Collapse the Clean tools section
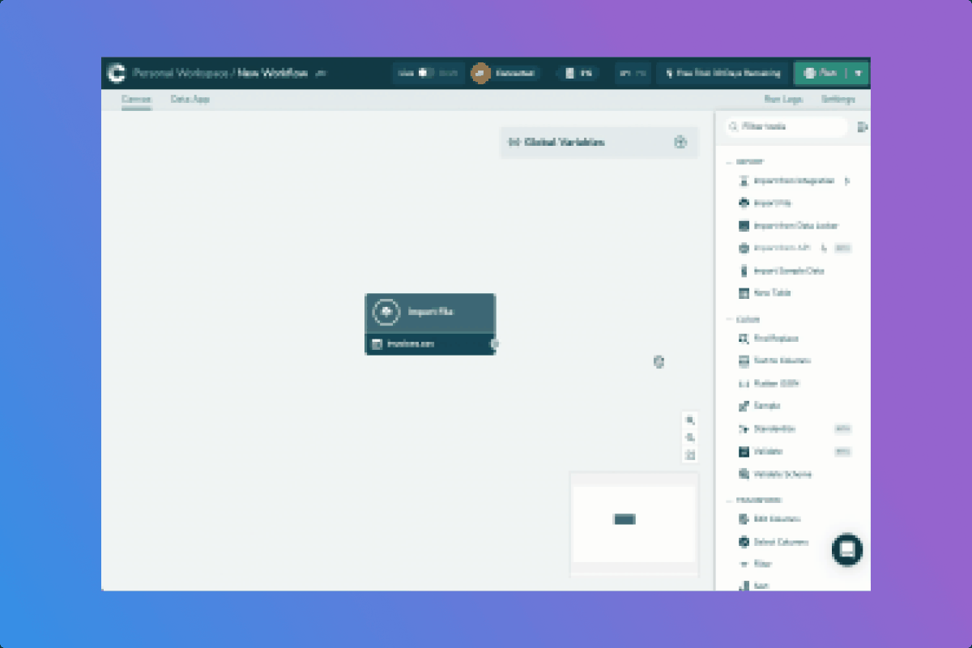Screen dimensions: 972x648 coord(729,319)
